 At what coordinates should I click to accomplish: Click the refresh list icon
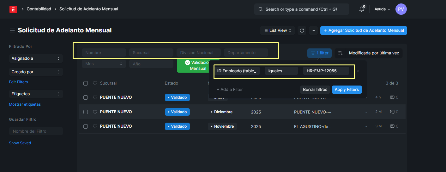coord(302,31)
